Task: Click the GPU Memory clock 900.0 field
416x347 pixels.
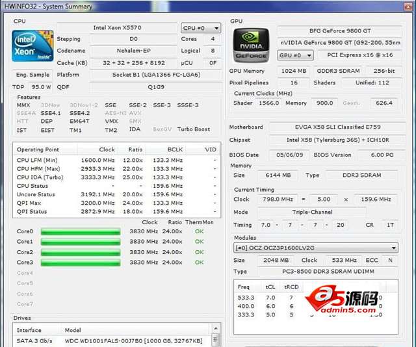Action: [x=324, y=103]
